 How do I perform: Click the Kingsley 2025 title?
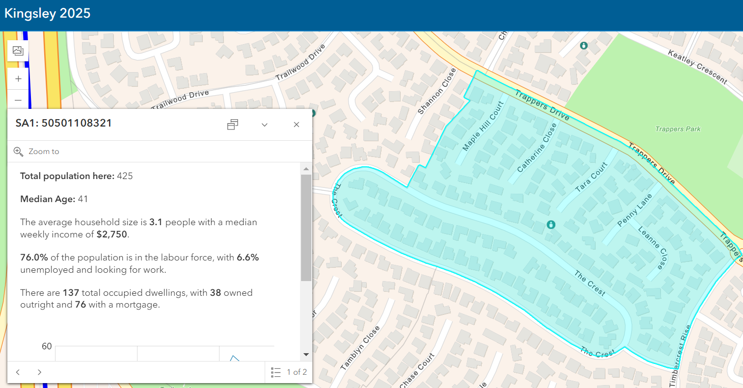coord(47,13)
